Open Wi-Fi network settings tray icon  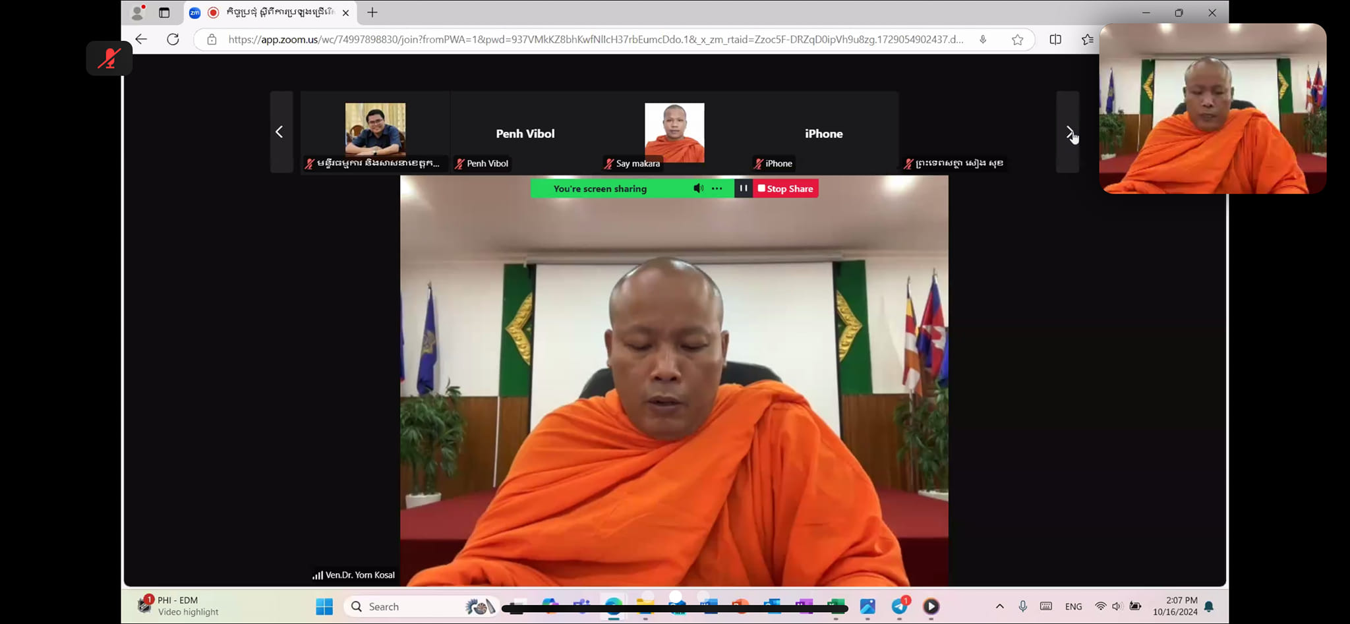point(1100,606)
